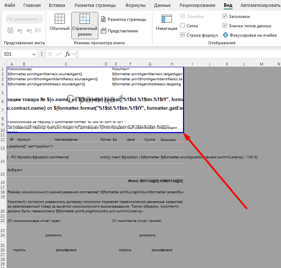Select row 14 header
This screenshot has height=268, width=281.
pyautogui.click(x=3, y=157)
